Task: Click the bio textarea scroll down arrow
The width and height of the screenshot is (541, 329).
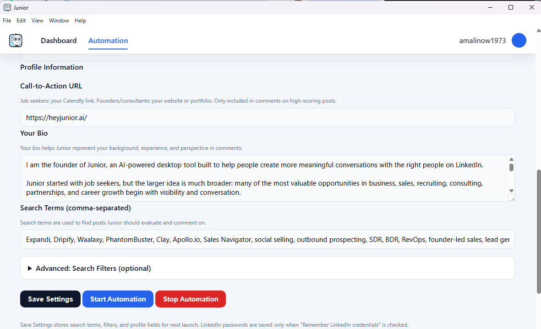Action: 511,191
